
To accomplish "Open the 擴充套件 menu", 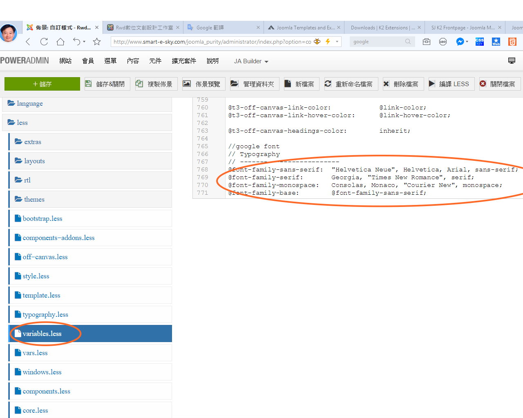I will point(184,61).
